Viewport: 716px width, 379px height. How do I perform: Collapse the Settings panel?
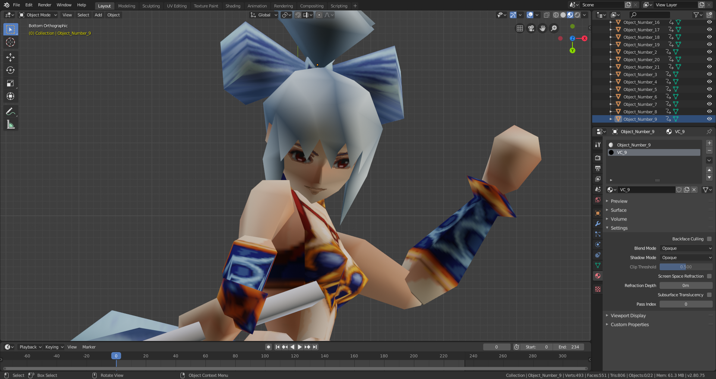(x=619, y=228)
